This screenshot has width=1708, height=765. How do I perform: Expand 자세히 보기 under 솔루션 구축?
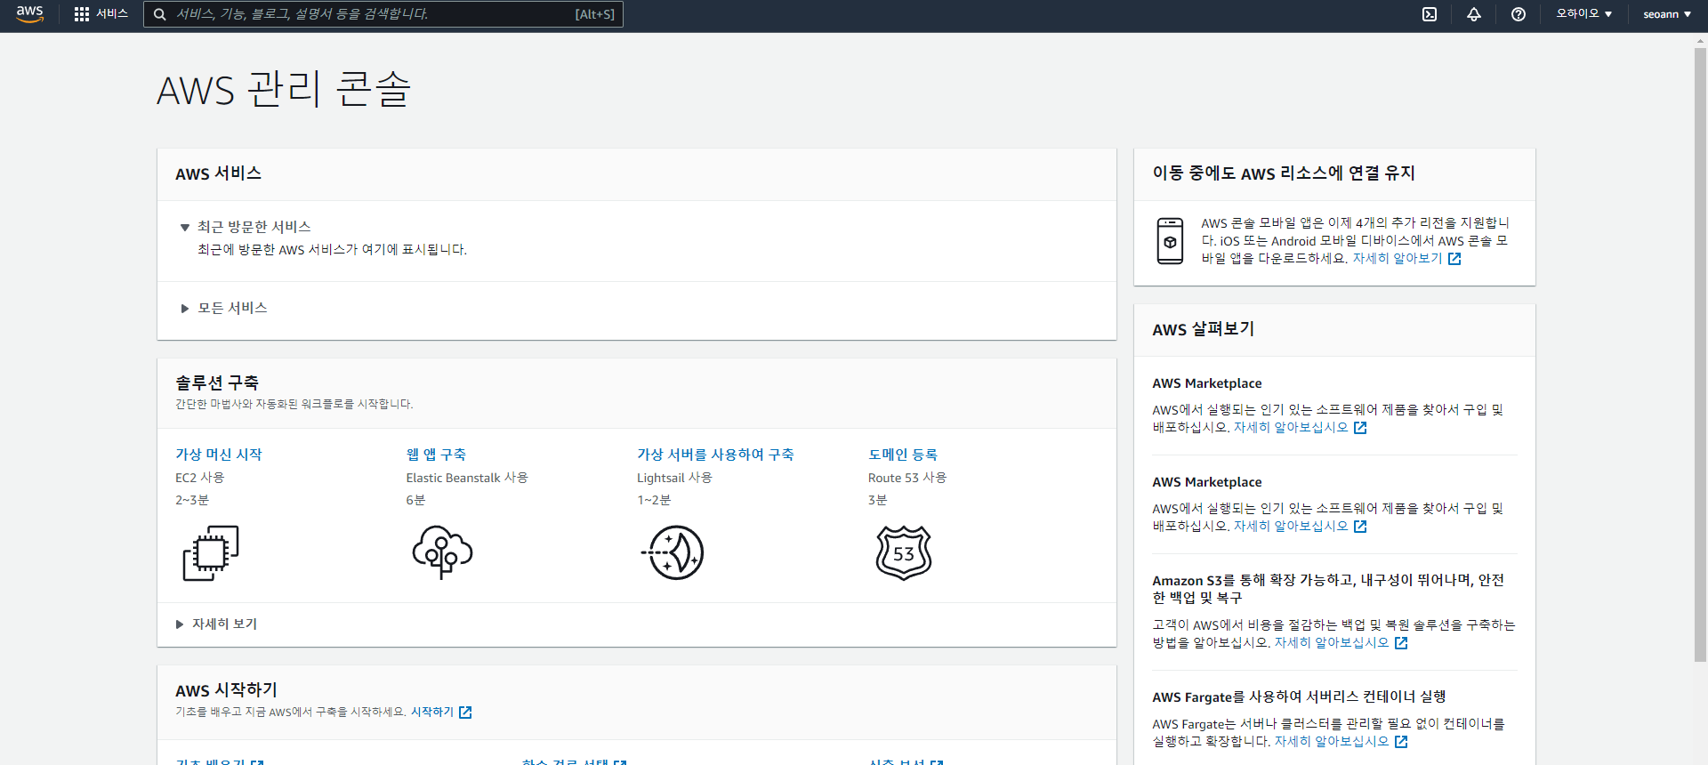[217, 624]
